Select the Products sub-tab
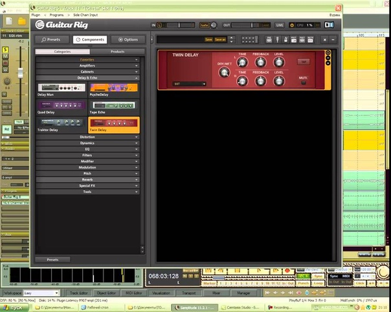Image resolution: width=391 pixels, height=312 pixels. tap(117, 52)
